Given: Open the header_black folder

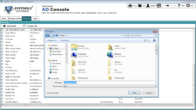Looking at the screenshot, I should 73,78.
